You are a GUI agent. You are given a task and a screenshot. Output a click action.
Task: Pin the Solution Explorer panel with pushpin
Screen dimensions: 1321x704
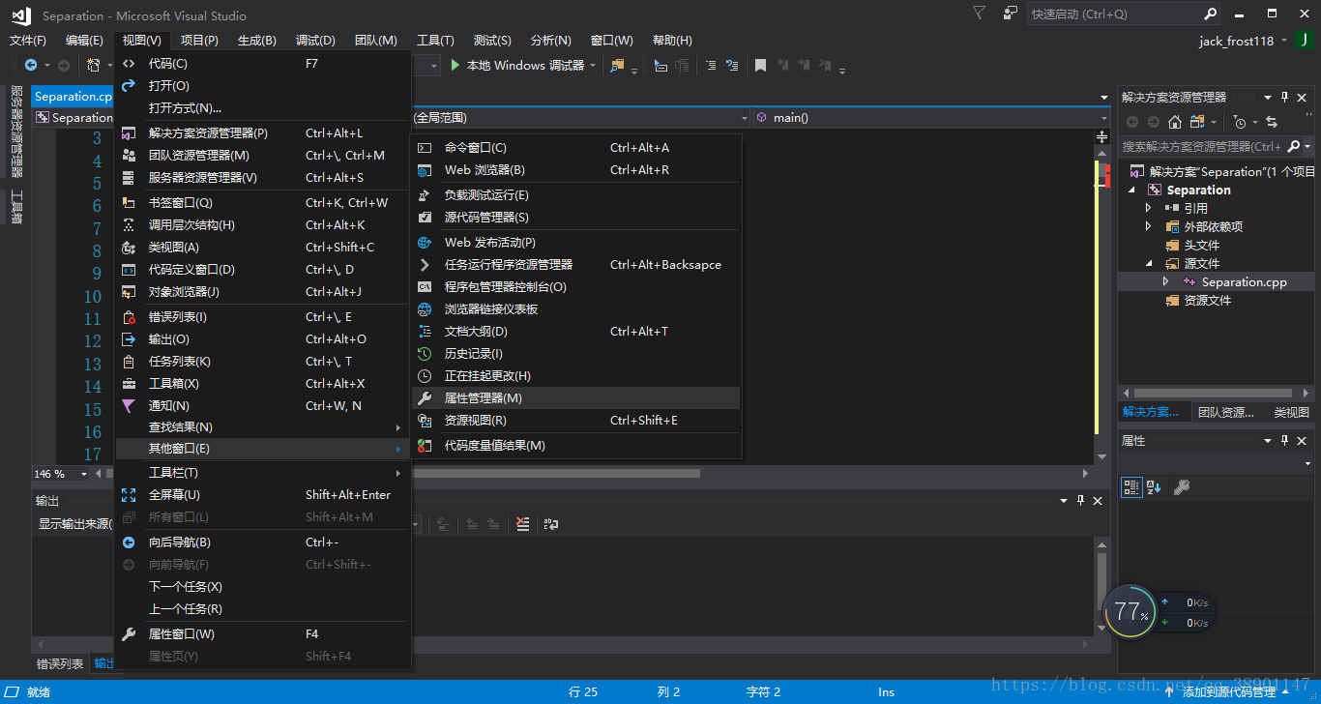tap(1285, 97)
